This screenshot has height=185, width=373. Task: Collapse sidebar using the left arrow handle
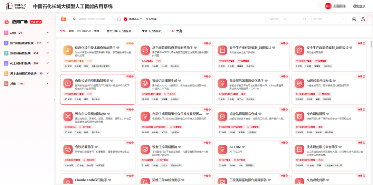(x=55, y=100)
